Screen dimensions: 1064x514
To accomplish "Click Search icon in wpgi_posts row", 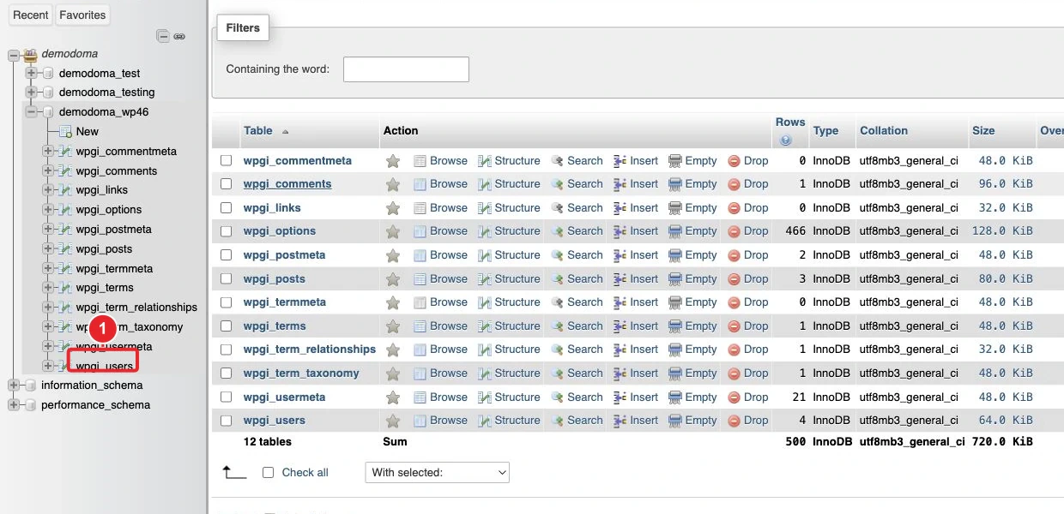I will point(557,279).
